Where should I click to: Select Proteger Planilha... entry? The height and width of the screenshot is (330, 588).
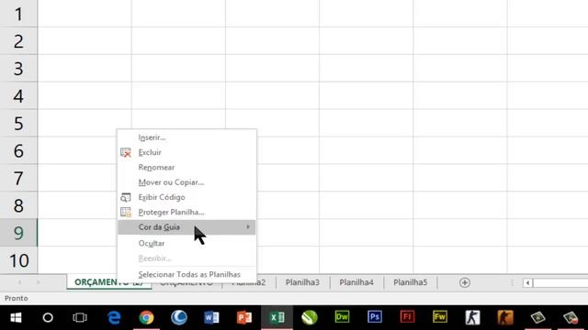(172, 212)
